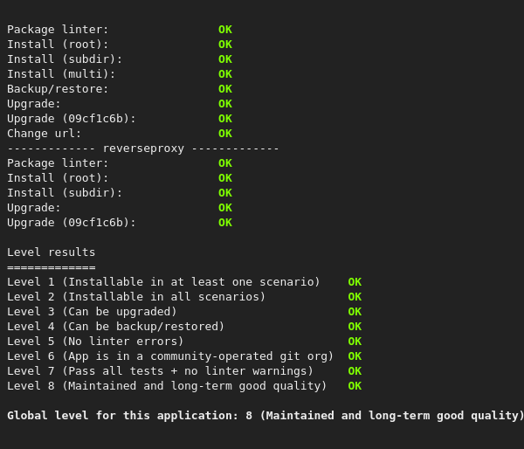This screenshot has width=524, height=449.
Task: Click the "Level 8" maintained long-term quality line
Action: click(167, 386)
